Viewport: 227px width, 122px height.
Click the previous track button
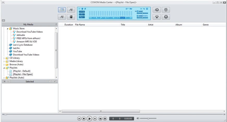click(x=79, y=119)
